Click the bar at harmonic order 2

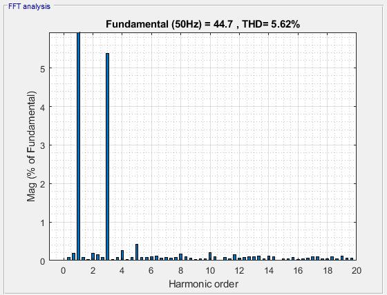click(x=93, y=256)
